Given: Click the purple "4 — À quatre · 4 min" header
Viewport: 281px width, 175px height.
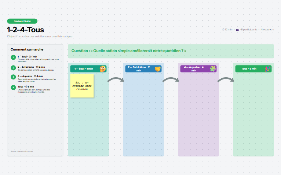Looking at the screenshot, I should coord(198,69).
